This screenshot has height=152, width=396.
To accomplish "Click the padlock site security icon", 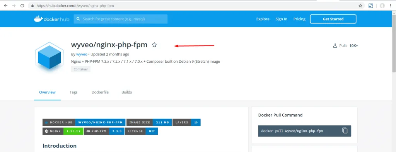I will (x=32, y=5).
